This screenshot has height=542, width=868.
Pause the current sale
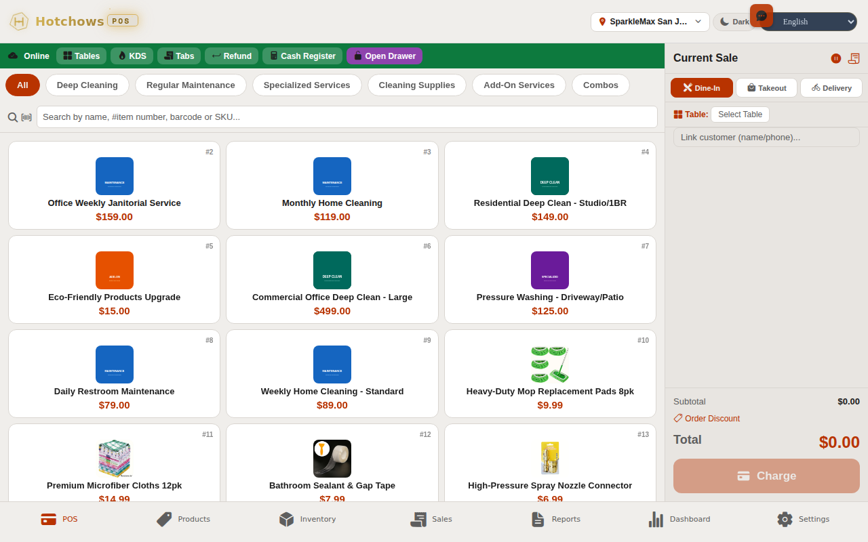[x=835, y=58]
